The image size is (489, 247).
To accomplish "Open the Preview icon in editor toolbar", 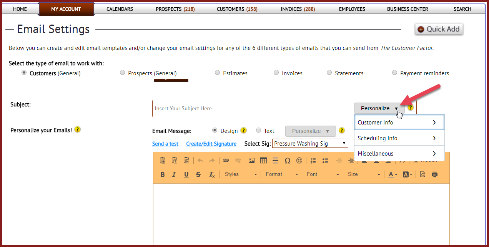I will (422, 174).
